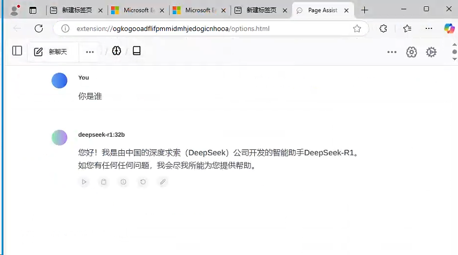
Task: Maximize the Edge browser window
Action: point(426,9)
